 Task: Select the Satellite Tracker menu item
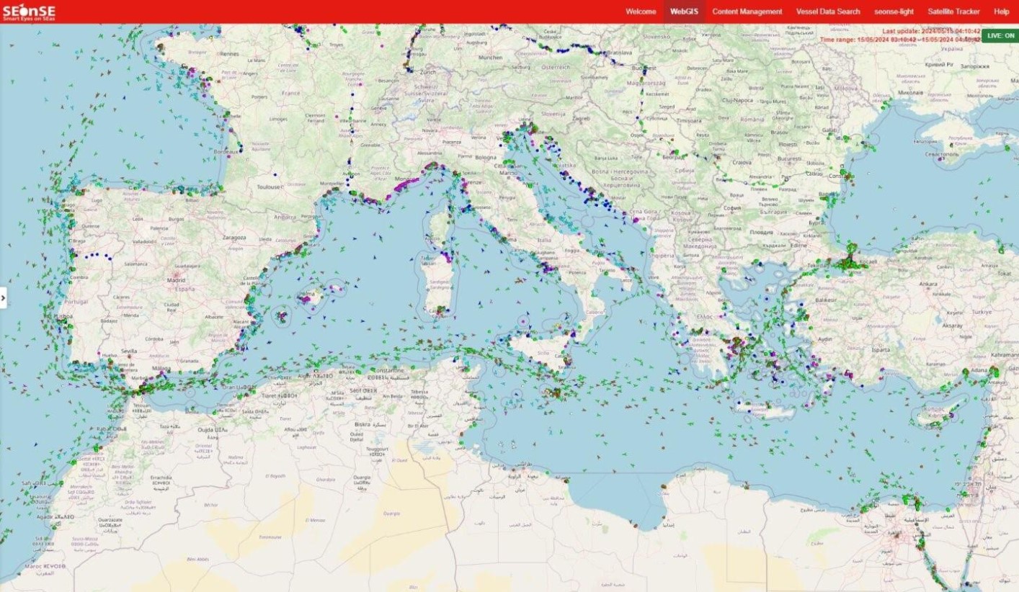[954, 12]
